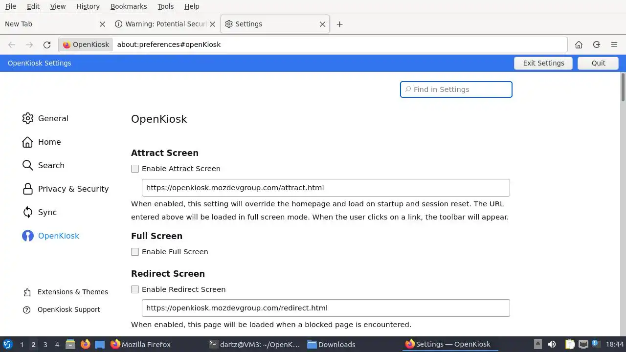This screenshot has width=626, height=352.
Task: Open OpenKiosk Support link
Action: coord(62,309)
